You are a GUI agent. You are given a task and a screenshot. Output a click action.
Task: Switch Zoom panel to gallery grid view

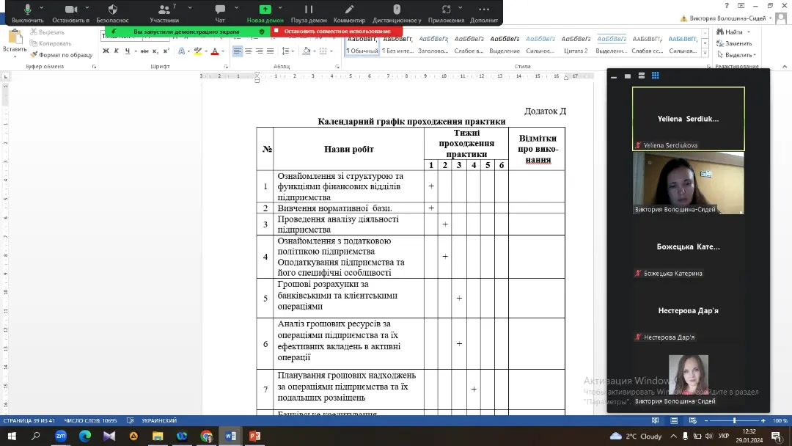[656, 76]
